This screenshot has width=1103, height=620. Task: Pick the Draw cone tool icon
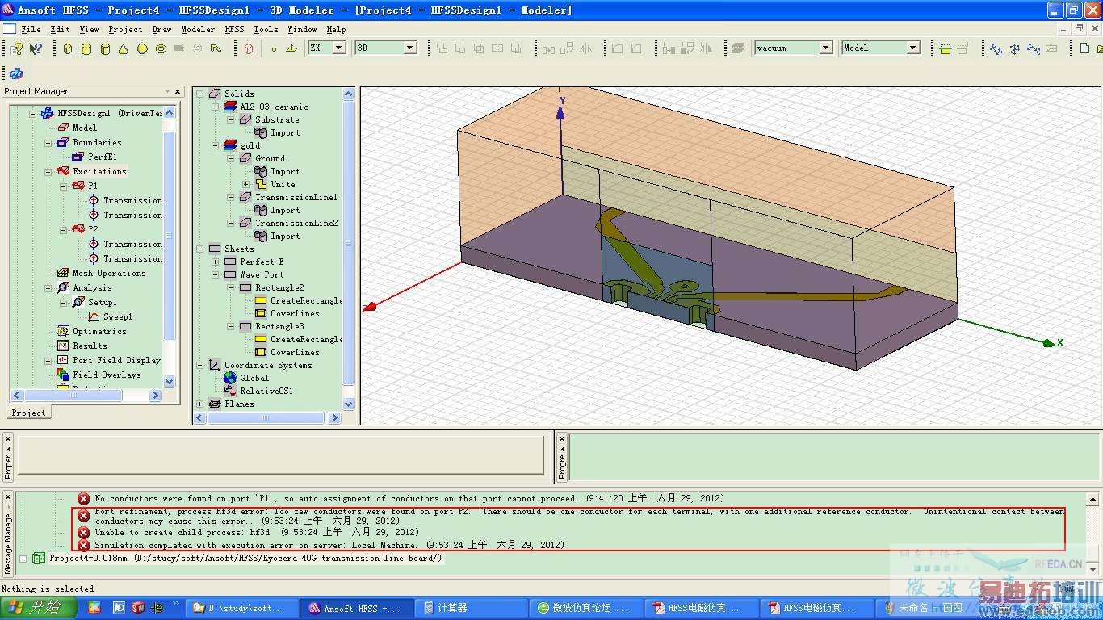coord(124,48)
